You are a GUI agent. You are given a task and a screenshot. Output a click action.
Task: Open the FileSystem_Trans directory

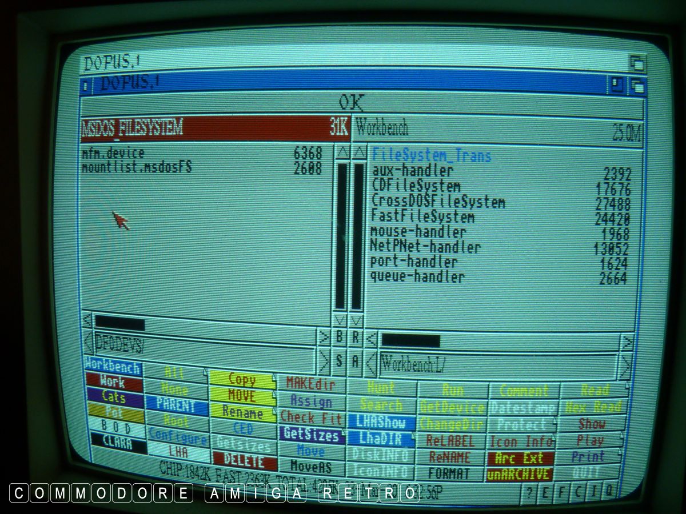[432, 155]
